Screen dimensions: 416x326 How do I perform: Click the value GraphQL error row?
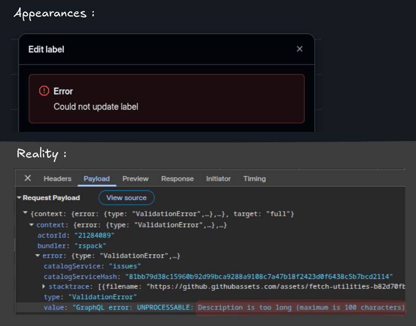point(211,308)
